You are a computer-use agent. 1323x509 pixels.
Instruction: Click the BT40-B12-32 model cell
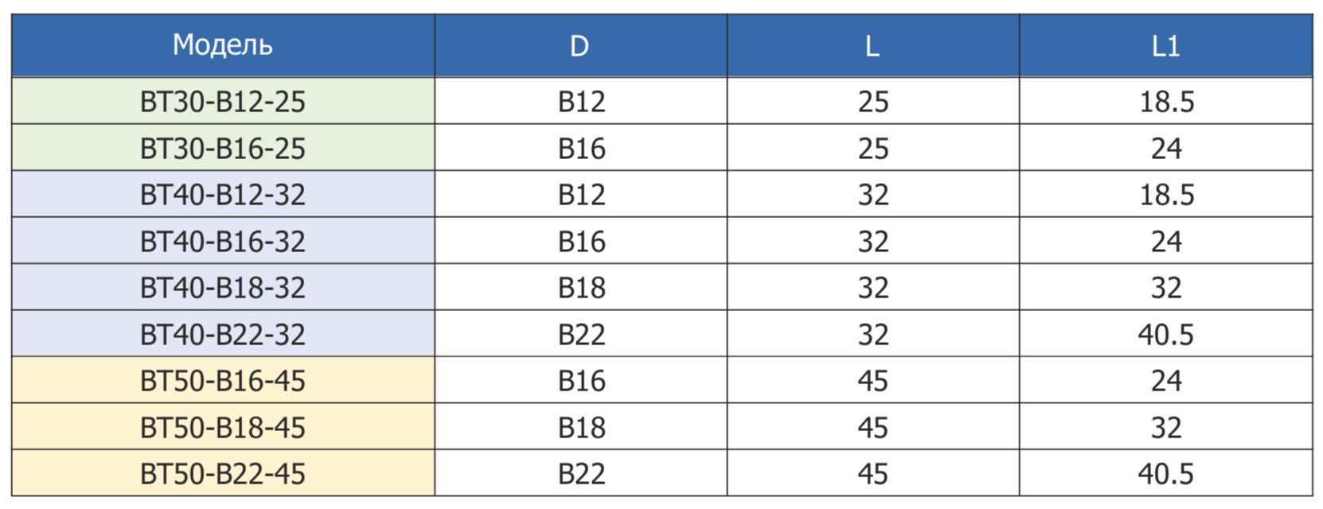coord(223,195)
